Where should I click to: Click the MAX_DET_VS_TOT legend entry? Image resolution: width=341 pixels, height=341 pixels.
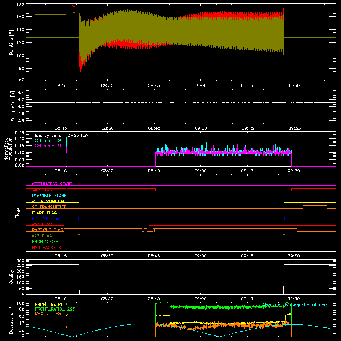click(x=53, y=313)
